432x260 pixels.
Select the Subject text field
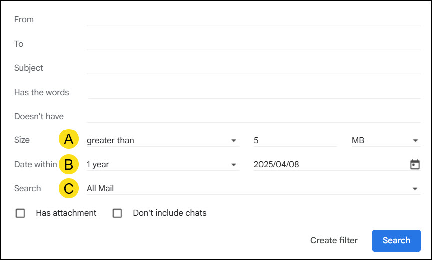(253, 68)
